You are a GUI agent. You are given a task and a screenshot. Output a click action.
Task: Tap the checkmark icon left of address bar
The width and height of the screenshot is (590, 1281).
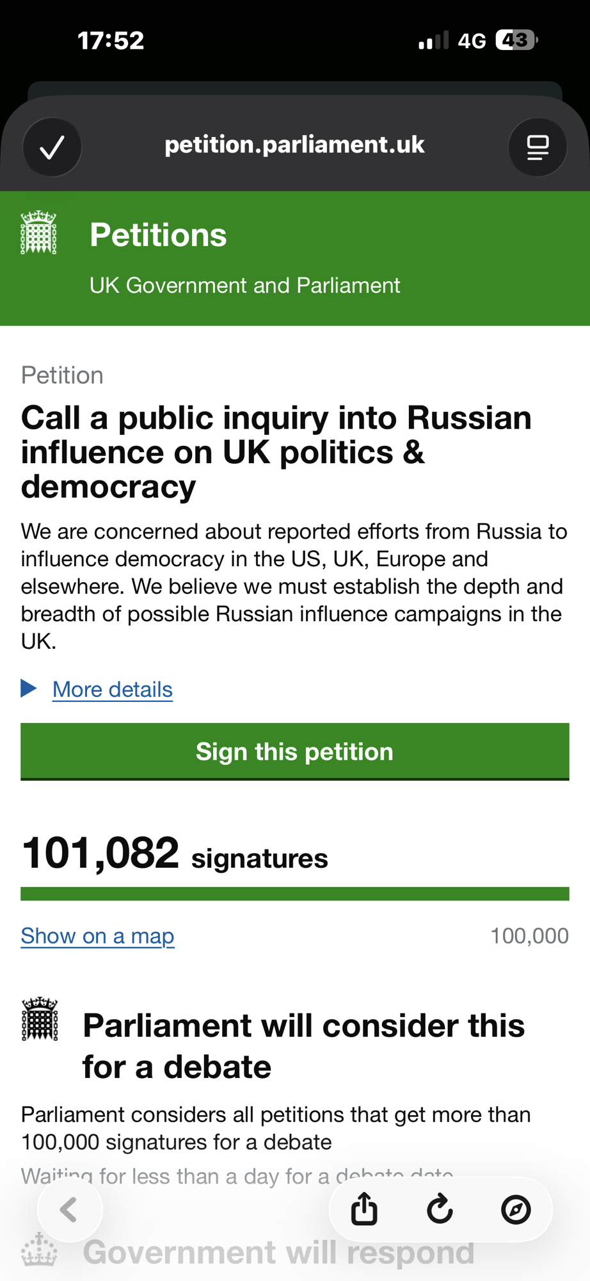pos(52,147)
